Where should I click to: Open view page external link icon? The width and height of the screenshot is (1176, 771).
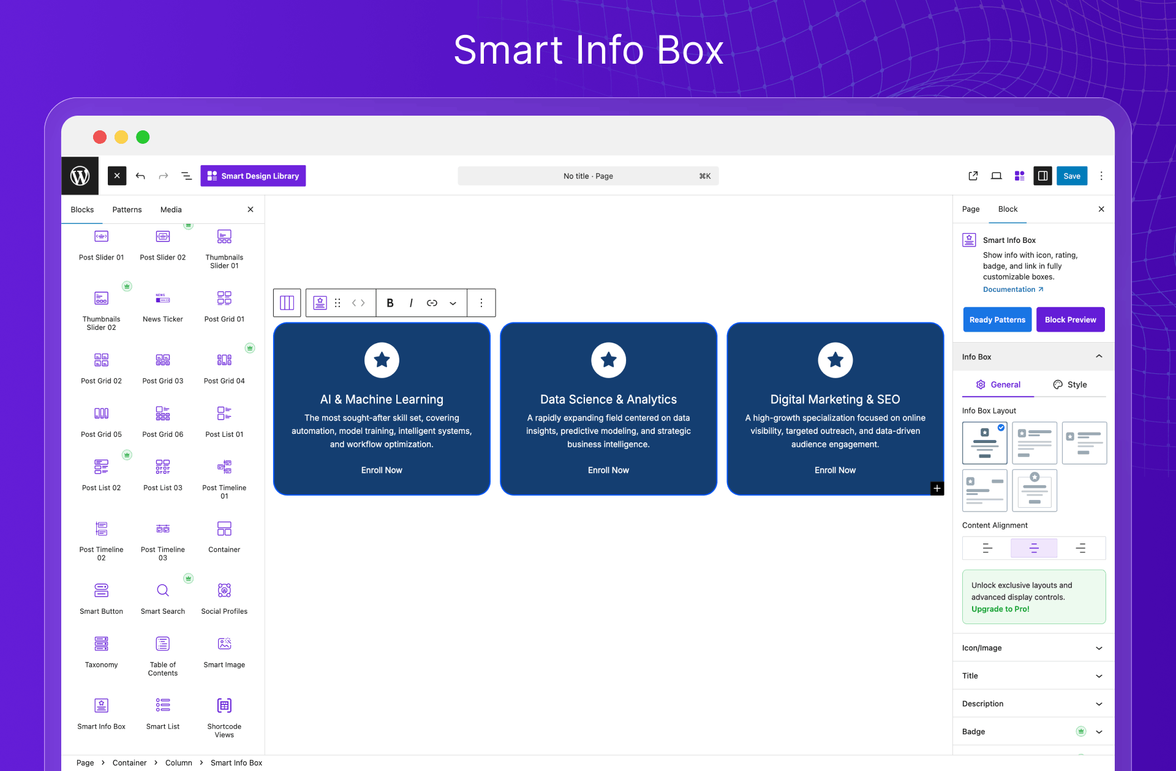click(x=973, y=176)
